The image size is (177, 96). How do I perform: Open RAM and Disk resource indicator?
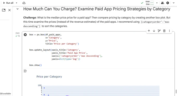[x=150, y=3]
